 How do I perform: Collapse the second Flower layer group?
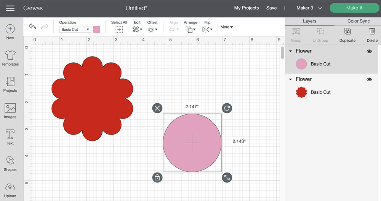point(290,79)
